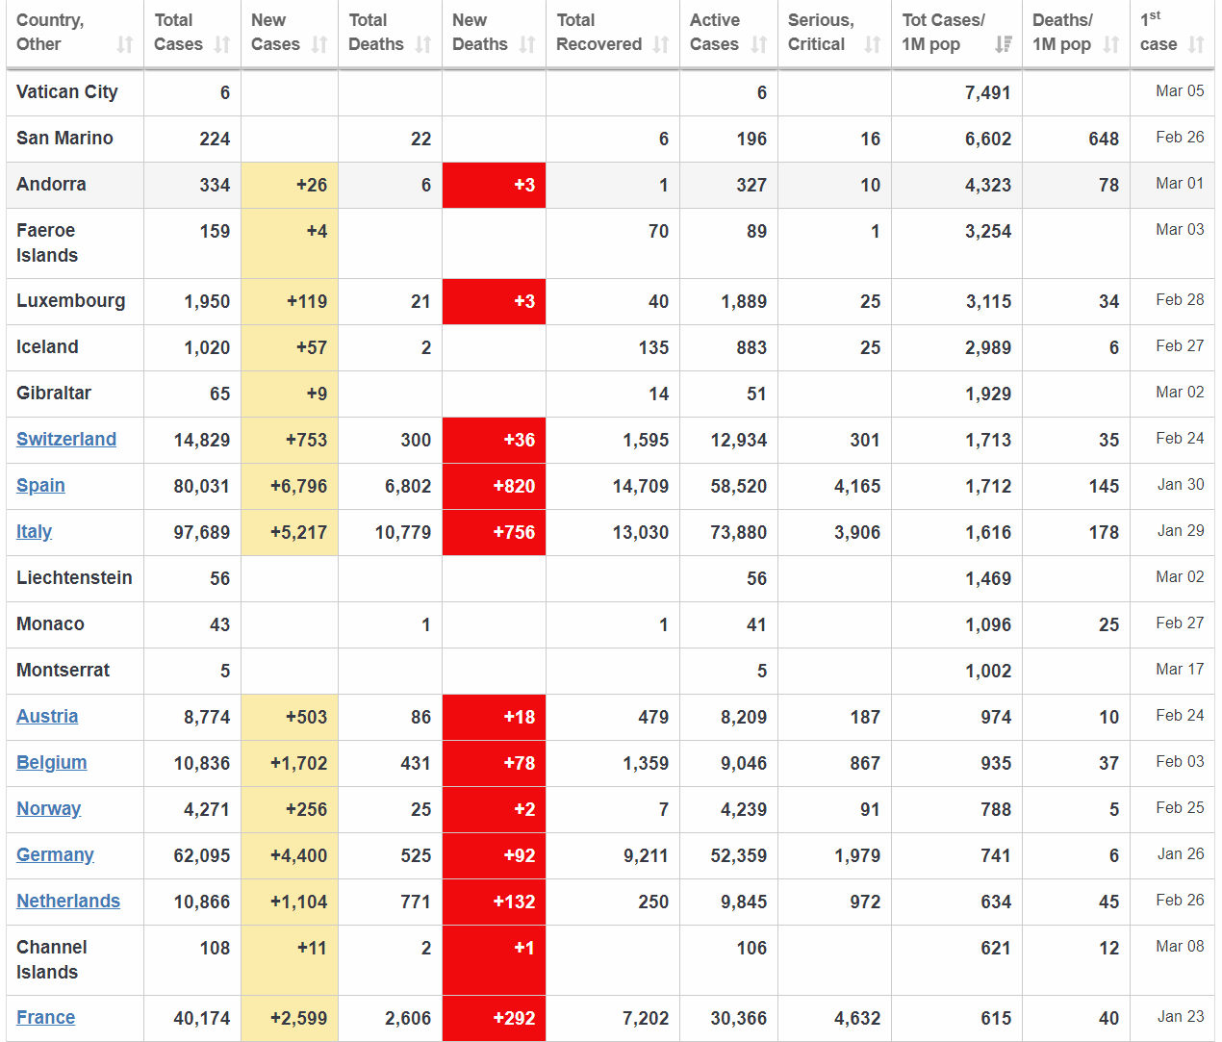Image resolution: width=1222 pixels, height=1042 pixels.
Task: Open the Netherlands country link
Action: 68,902
